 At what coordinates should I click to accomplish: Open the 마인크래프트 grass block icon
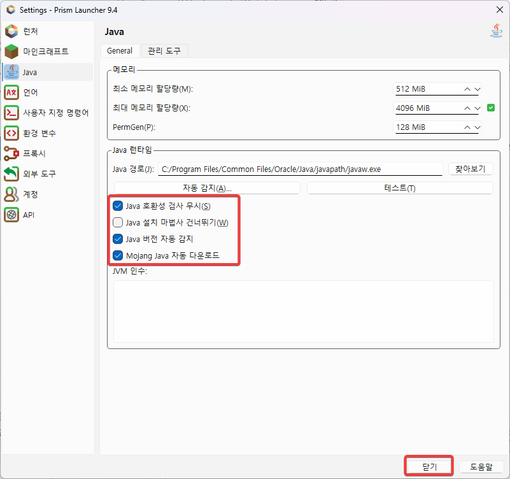click(x=11, y=52)
